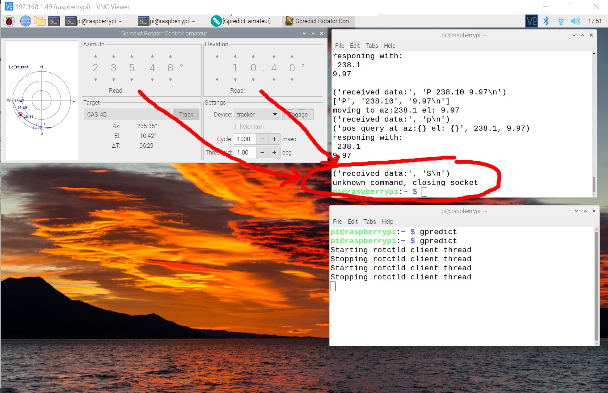Increase the elevation tens digit
Image resolution: width=608 pixels, height=393 pixels.
coord(235,56)
